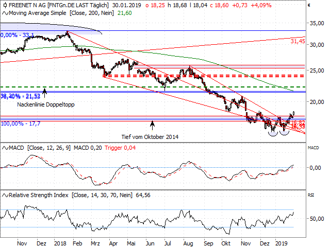Screen dimensions: 330x247
Task: Click the triangle icon beside FREENET N AG title
Action: (x=3, y=4)
